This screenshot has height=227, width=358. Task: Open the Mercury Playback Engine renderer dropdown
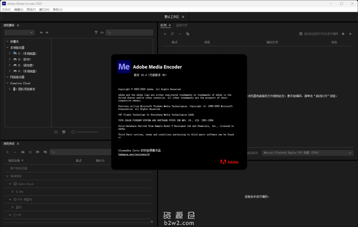(x=308, y=153)
